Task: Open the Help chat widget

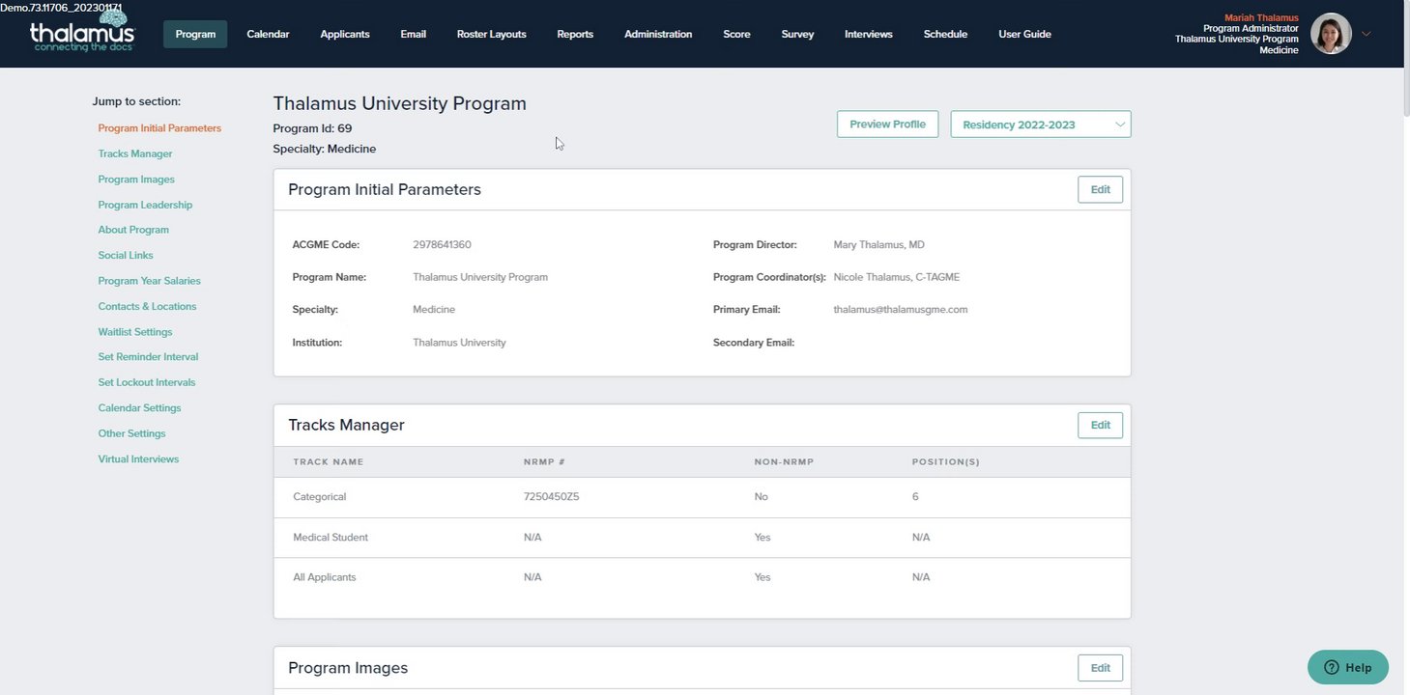Action: coord(1347,667)
